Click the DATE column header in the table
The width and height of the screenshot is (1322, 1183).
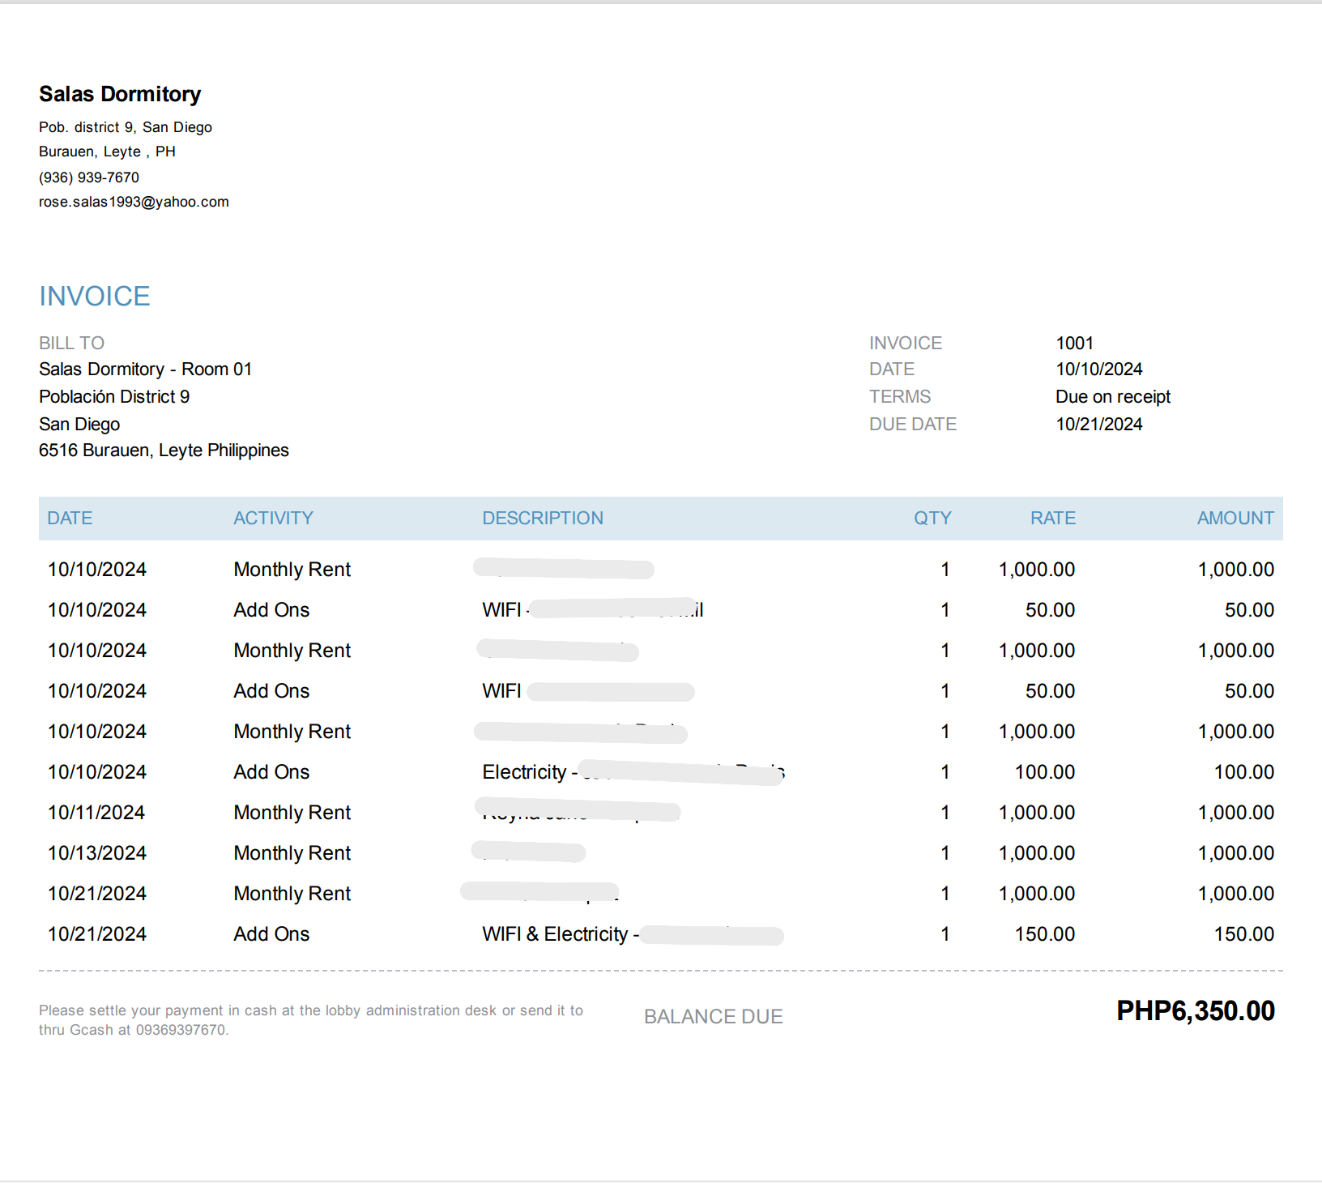[x=70, y=519]
